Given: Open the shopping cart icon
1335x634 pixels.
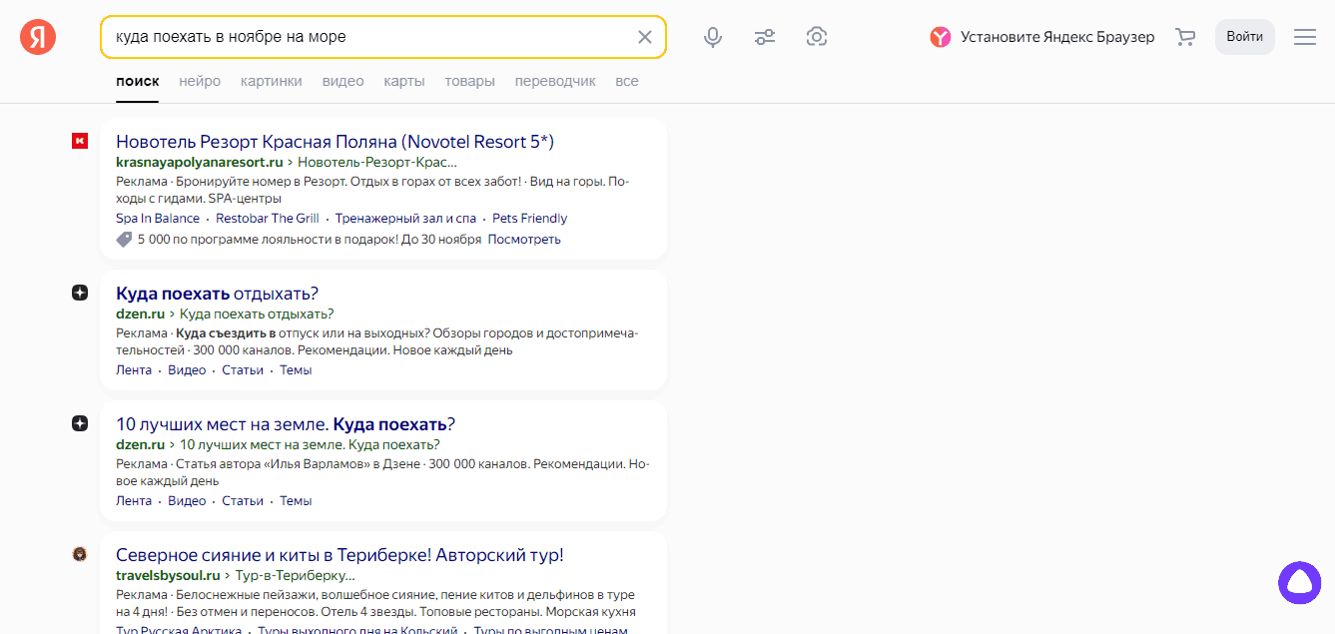Looking at the screenshot, I should click(1185, 37).
